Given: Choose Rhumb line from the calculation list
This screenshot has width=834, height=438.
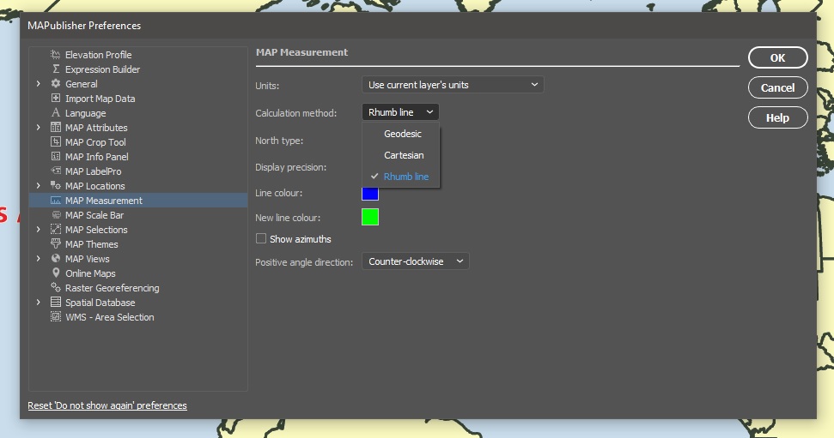Looking at the screenshot, I should [x=400, y=177].
